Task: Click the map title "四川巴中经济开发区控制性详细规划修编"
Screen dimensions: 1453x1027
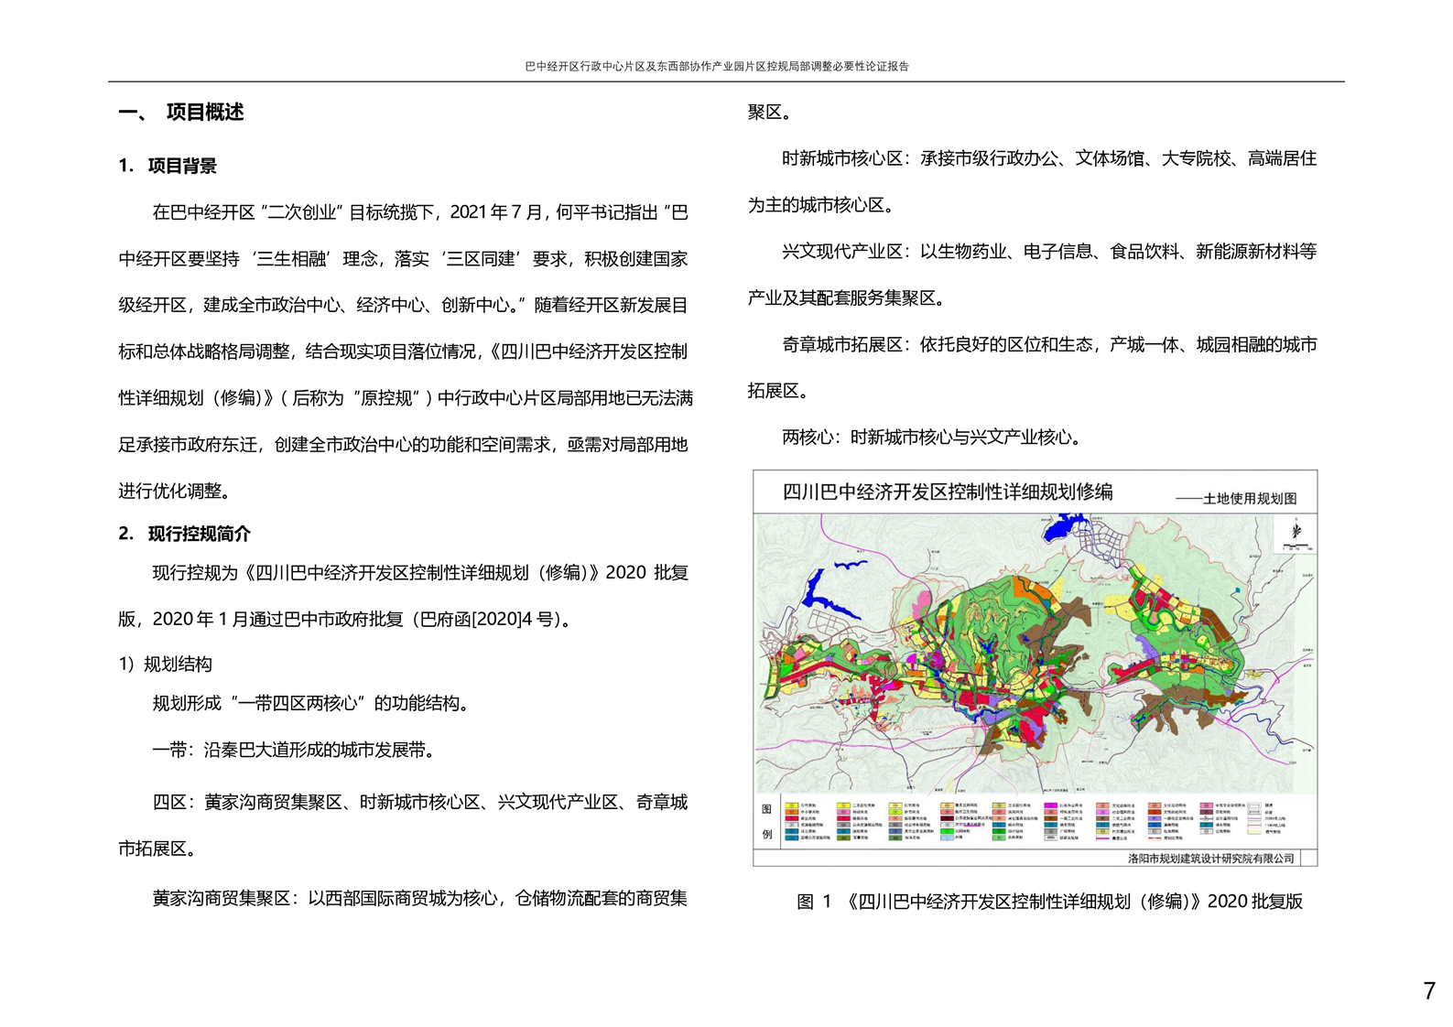Action: [x=948, y=492]
